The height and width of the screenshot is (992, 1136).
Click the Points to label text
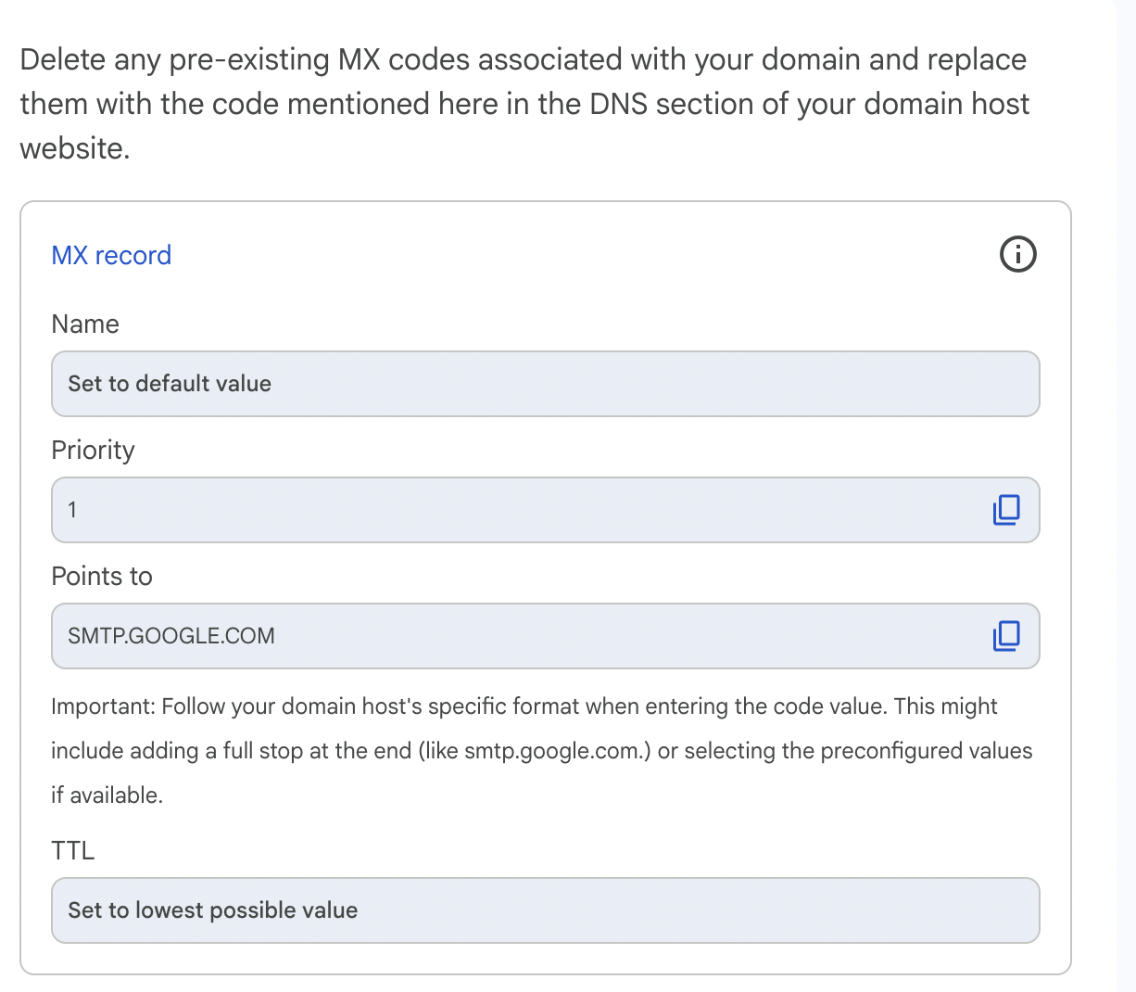pyautogui.click(x=102, y=576)
